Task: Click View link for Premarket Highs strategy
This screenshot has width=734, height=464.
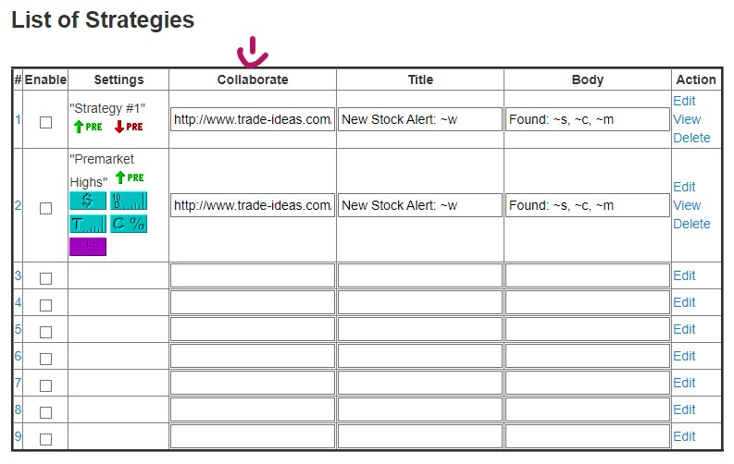Action: 687,205
